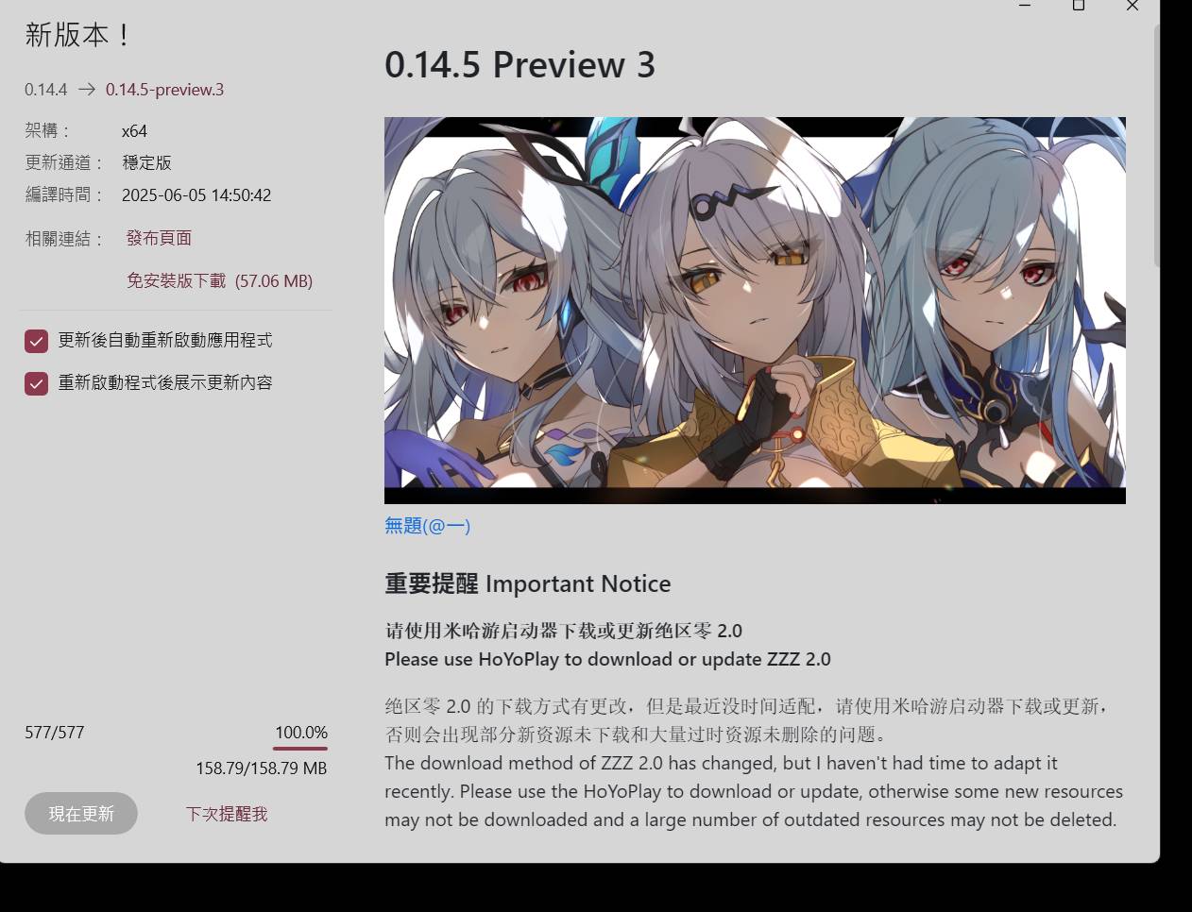
Task: Click the 穩定版 update channel value
Action: coord(146,162)
